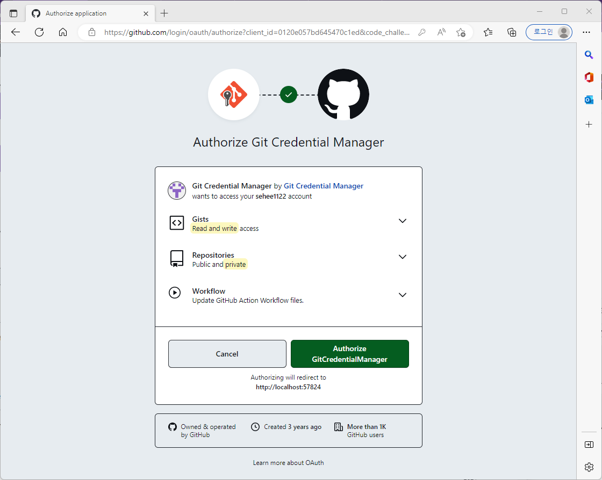Open Learn more about OAuth
Image resolution: width=602 pixels, height=480 pixels.
[x=288, y=463]
